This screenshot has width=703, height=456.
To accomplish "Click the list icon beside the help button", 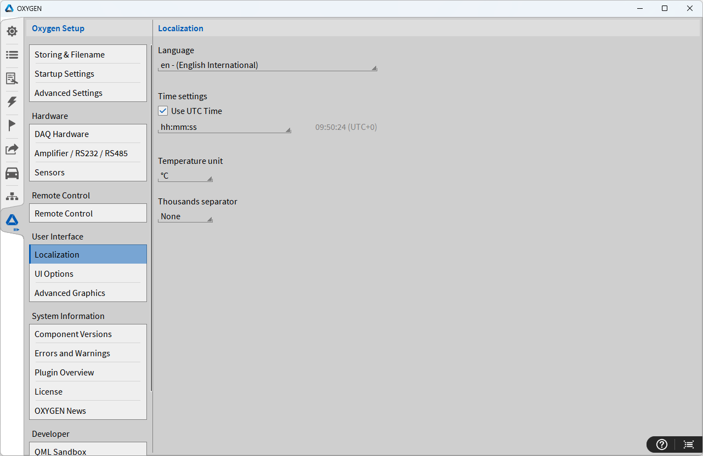I will pyautogui.click(x=688, y=444).
